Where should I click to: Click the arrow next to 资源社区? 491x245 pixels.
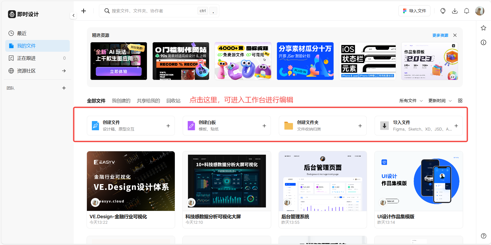[64, 71]
